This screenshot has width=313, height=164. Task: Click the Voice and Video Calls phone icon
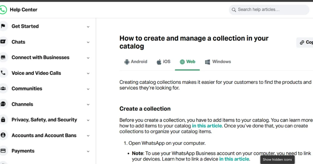pyautogui.click(x=3, y=73)
